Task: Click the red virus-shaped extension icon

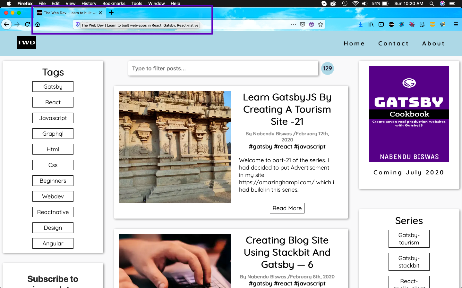Action: (x=412, y=24)
